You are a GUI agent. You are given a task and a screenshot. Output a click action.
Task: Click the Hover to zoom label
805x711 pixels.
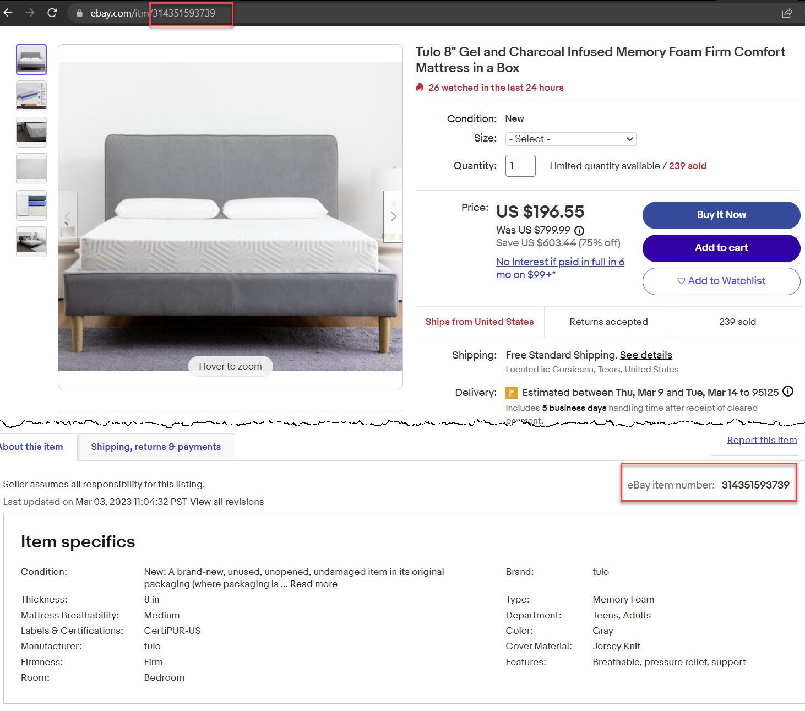click(230, 366)
